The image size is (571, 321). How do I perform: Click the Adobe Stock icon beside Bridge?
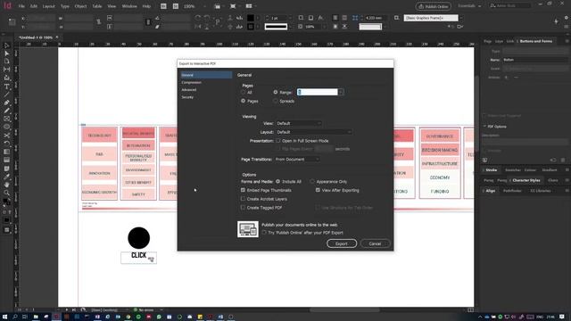pyautogui.click(x=176, y=6)
